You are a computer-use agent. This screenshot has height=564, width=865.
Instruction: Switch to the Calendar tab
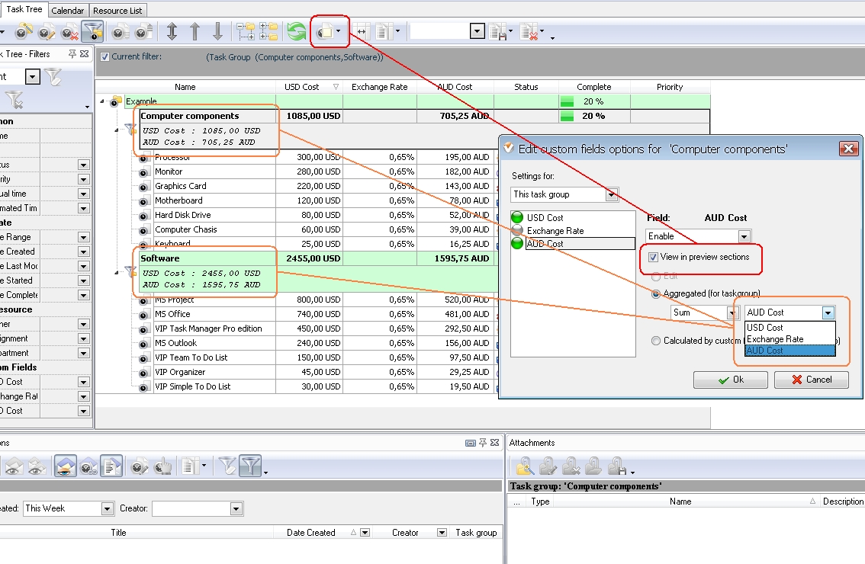click(x=68, y=10)
